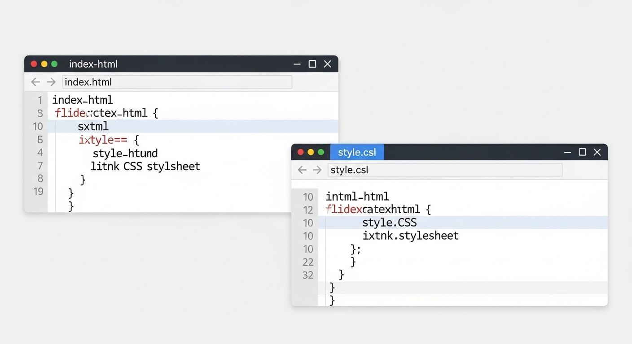Click red traffic-light dot in index-html window
632x344 pixels.
coord(34,64)
